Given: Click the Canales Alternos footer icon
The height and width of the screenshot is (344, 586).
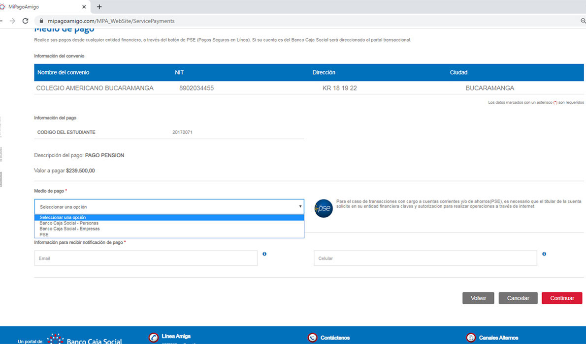Looking at the screenshot, I should [x=471, y=338].
